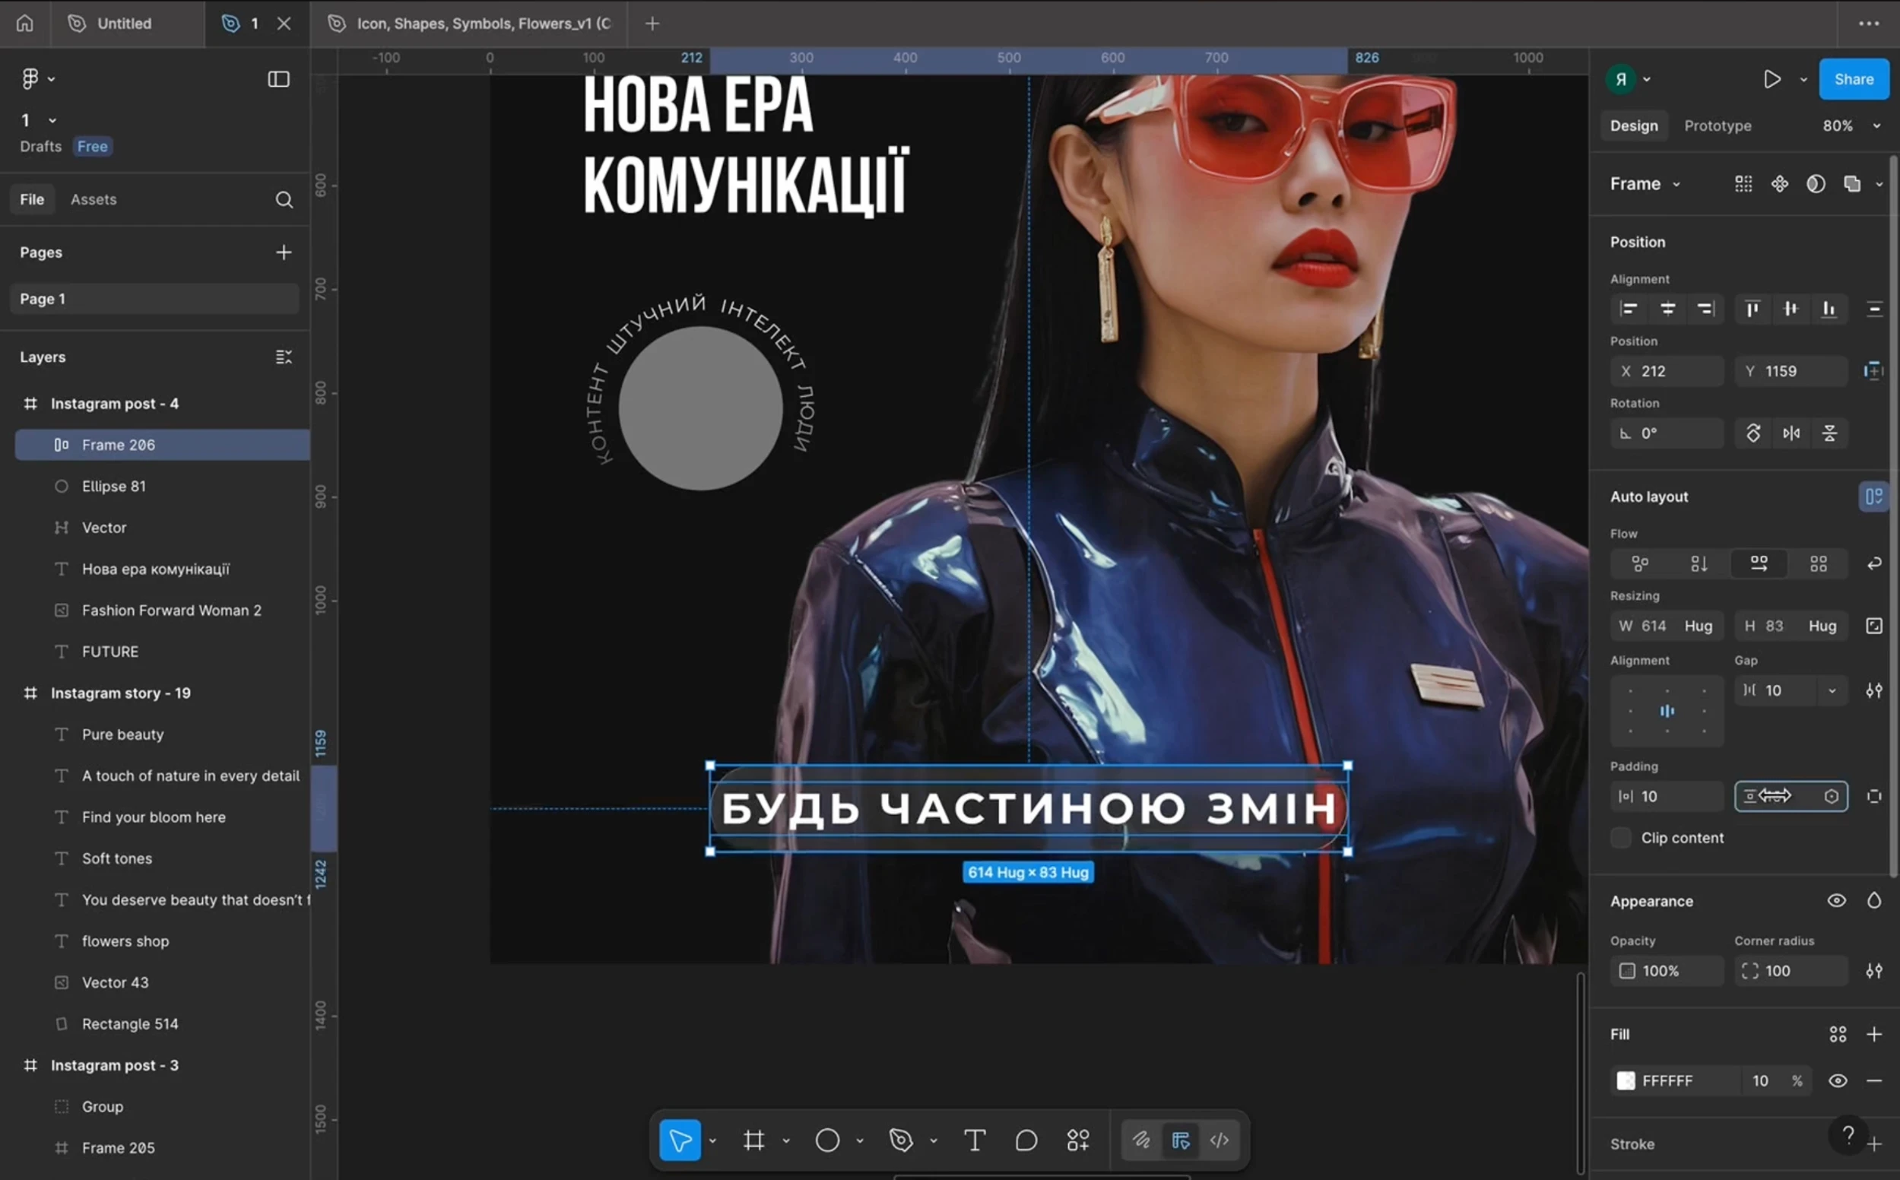Go to home icon in tab bar
1900x1180 pixels.
25,24
